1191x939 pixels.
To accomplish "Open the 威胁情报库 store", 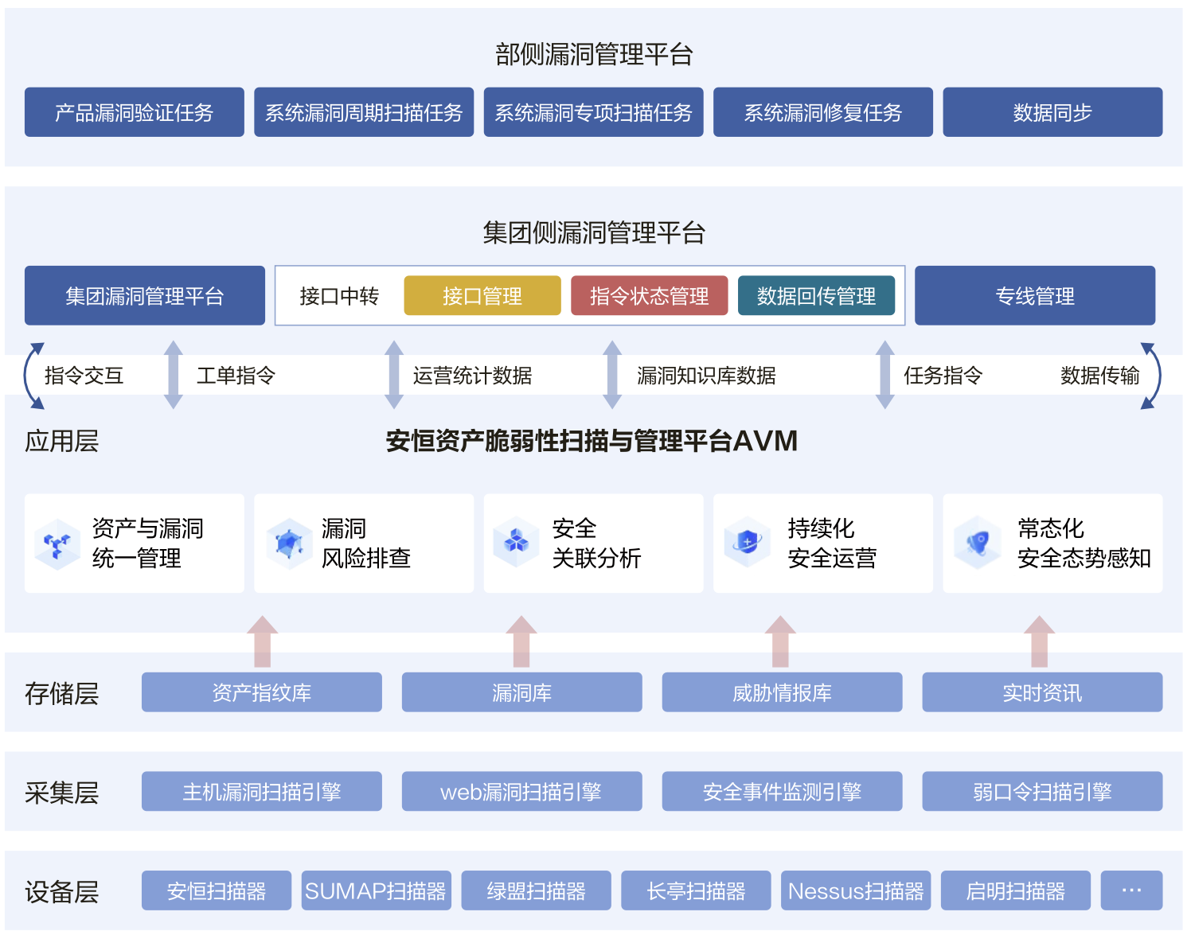I will pyautogui.click(x=782, y=692).
